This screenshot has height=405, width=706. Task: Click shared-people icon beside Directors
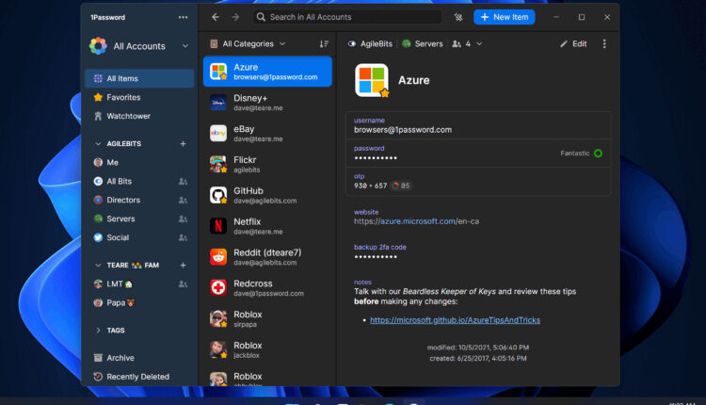click(x=183, y=200)
